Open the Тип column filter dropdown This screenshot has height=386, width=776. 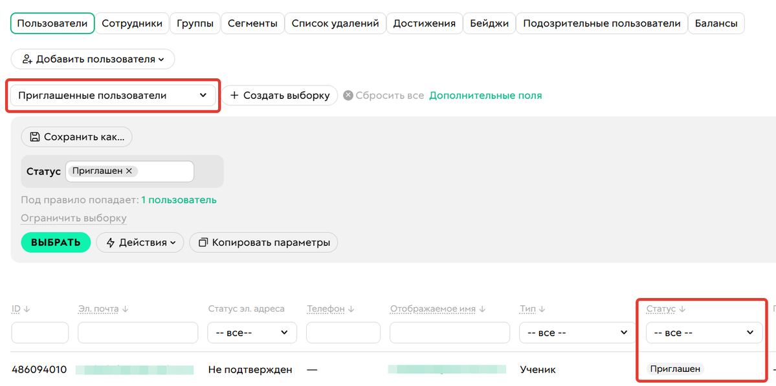(x=575, y=332)
